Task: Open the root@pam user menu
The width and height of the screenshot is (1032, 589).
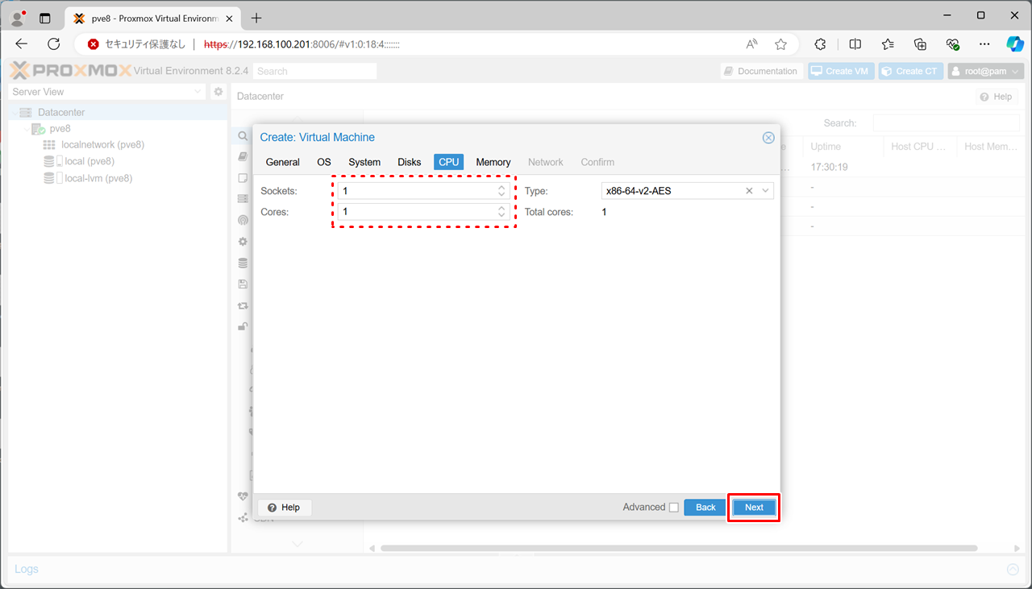Action: click(x=985, y=71)
